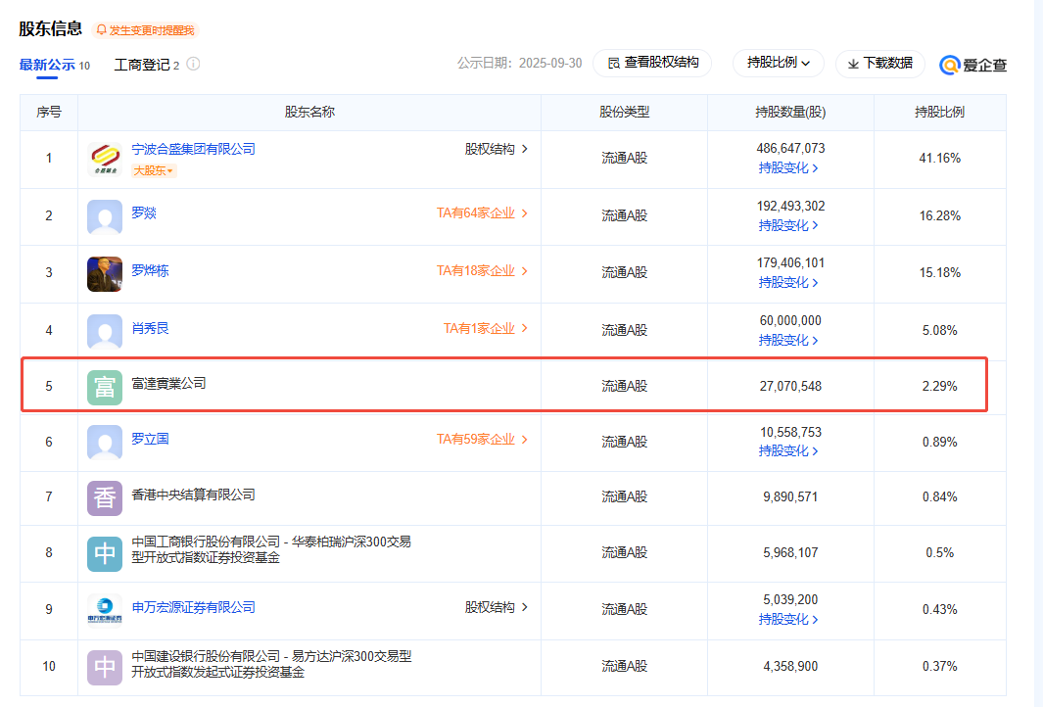Screen dimensions: 1043x707
Task: Expand the 大股东 tag below 宁波合盛集团
Action: pos(152,169)
